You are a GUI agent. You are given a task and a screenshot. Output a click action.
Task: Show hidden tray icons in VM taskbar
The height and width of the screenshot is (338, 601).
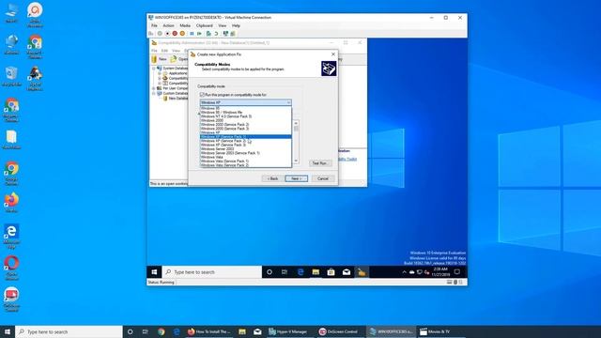pyautogui.click(x=404, y=272)
